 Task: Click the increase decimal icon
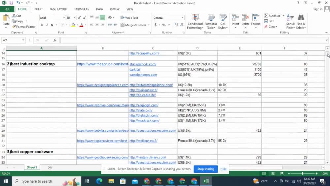point(176,25)
